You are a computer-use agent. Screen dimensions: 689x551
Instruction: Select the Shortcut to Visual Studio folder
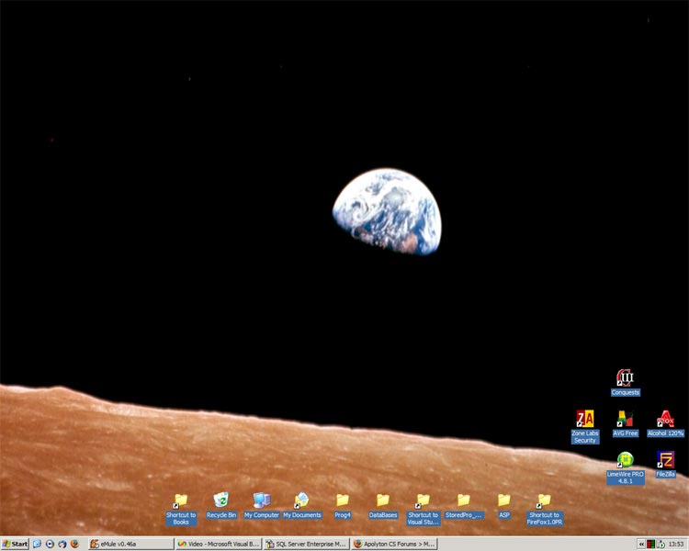click(x=424, y=500)
